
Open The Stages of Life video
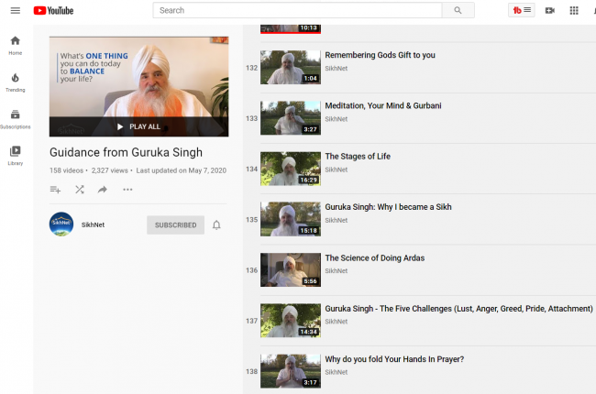(x=358, y=156)
